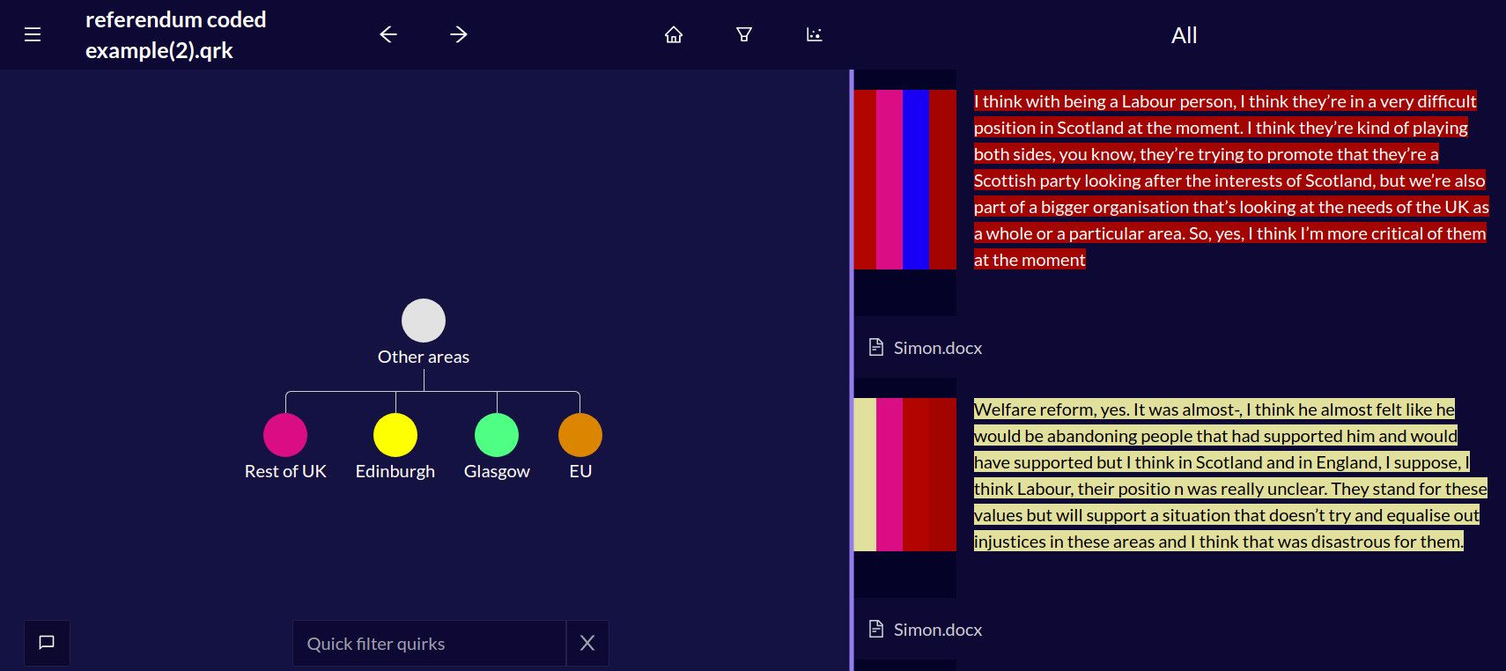Screen dimensions: 1506x671
Task: Click the red highlighted Labour quote
Action: [x=1229, y=181]
